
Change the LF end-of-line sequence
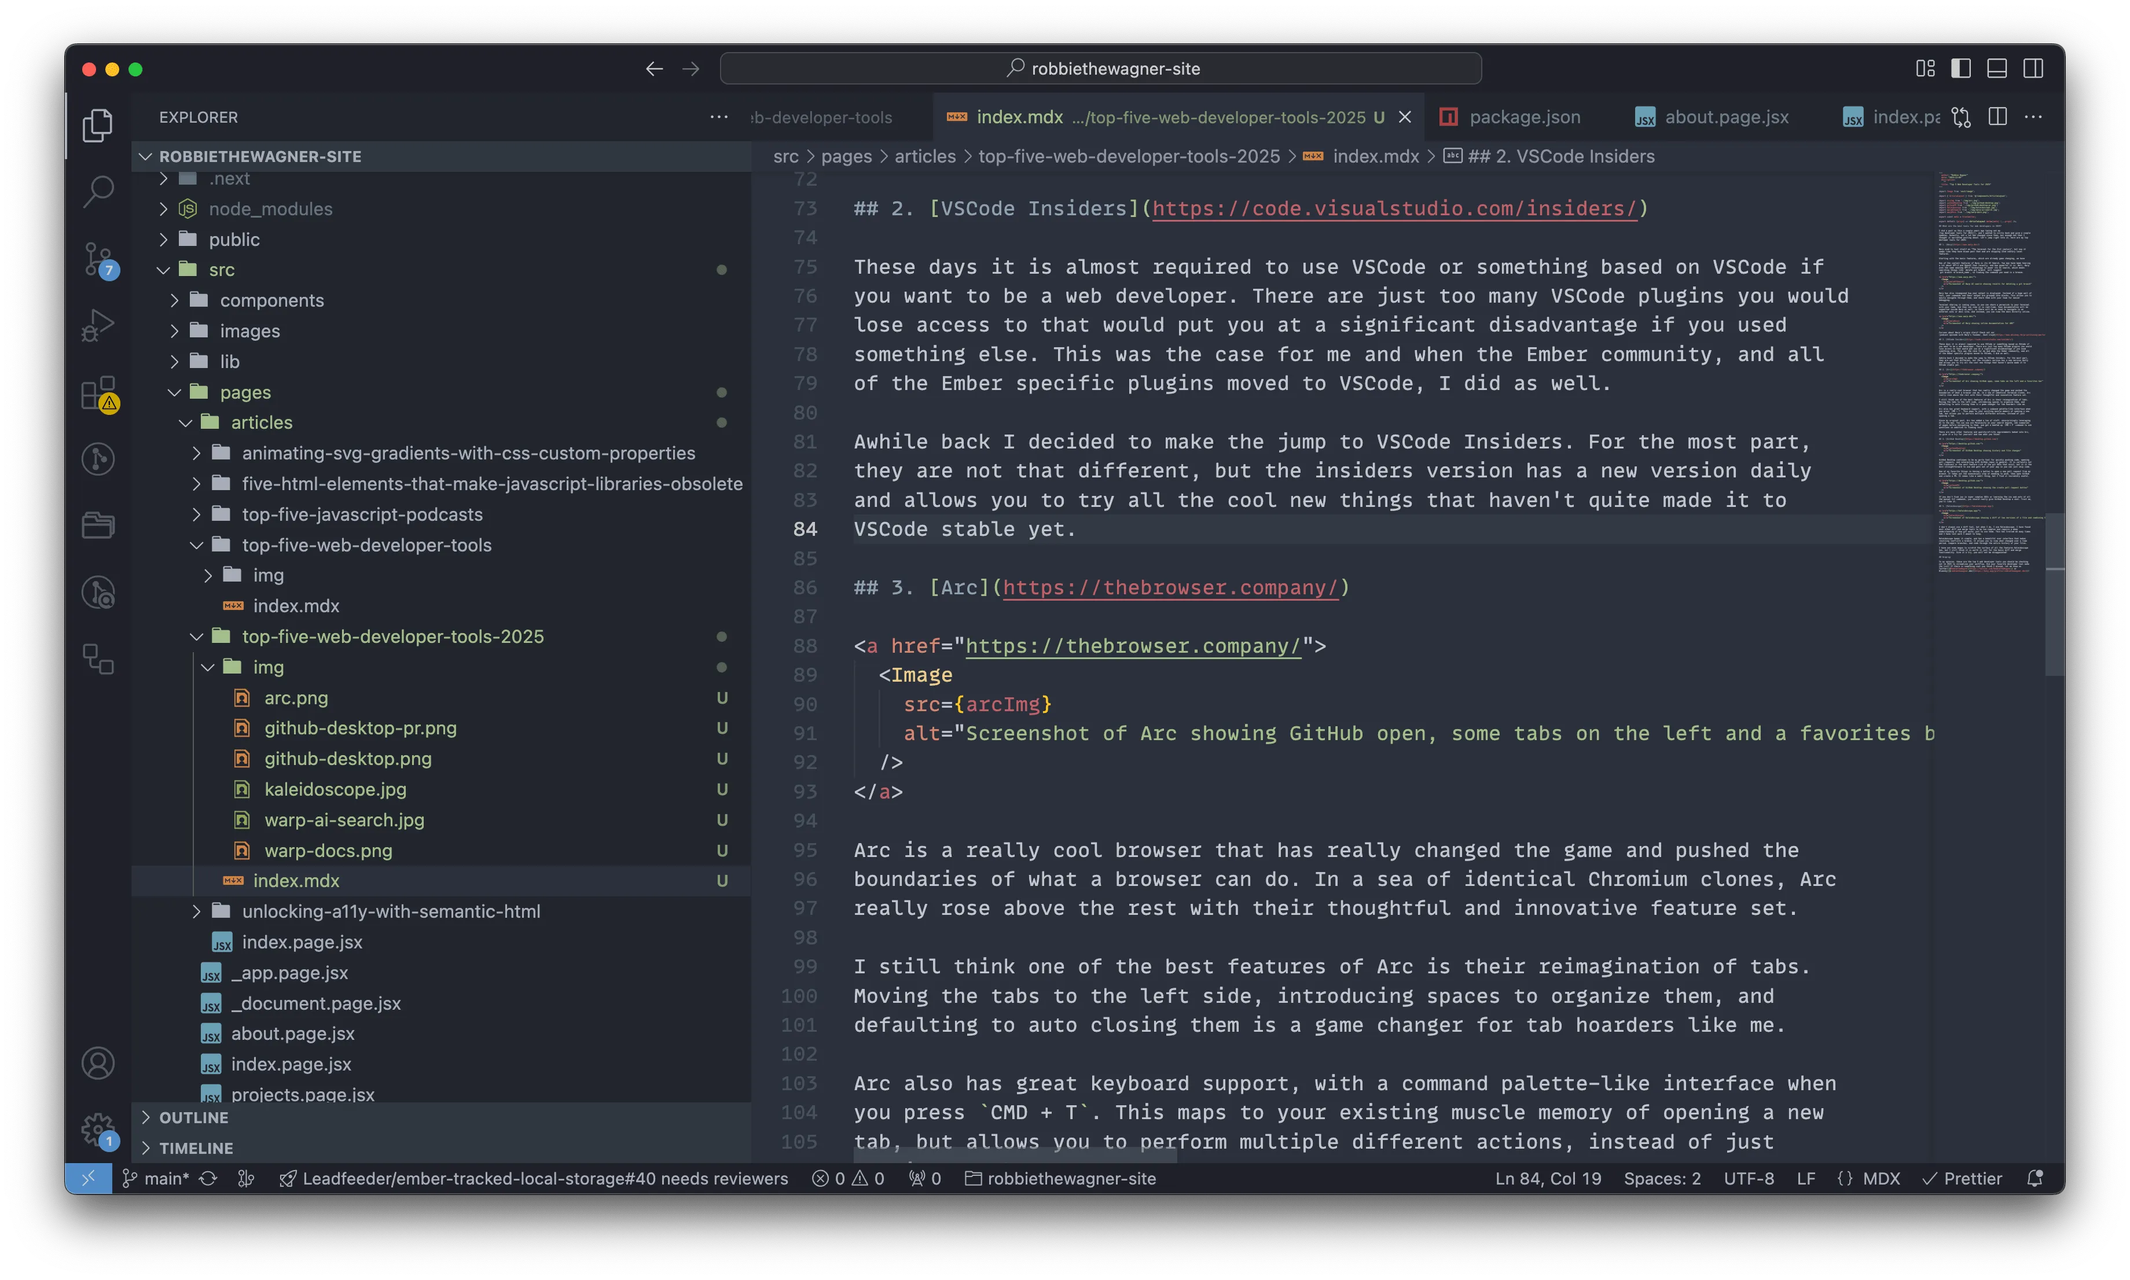click(x=1806, y=1178)
